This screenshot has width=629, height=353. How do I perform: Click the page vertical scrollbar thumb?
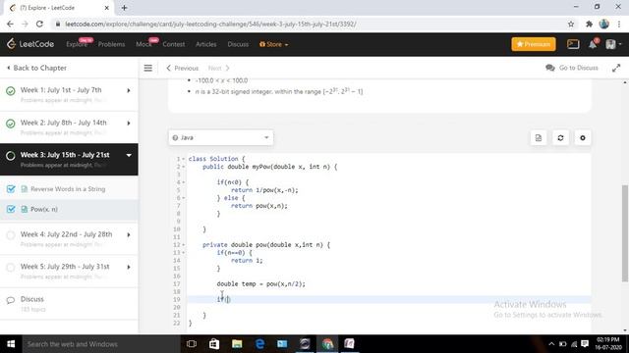[625, 233]
